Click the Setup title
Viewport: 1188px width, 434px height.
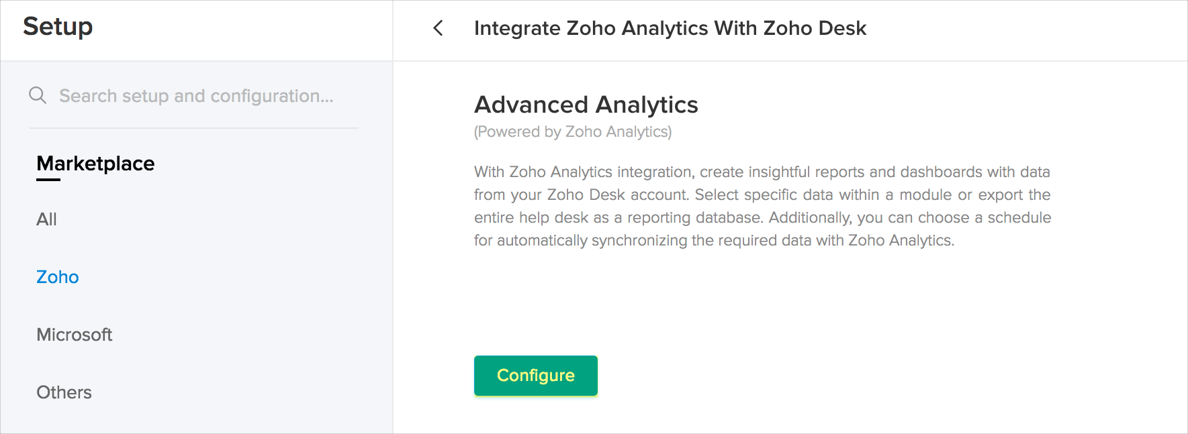(58, 27)
